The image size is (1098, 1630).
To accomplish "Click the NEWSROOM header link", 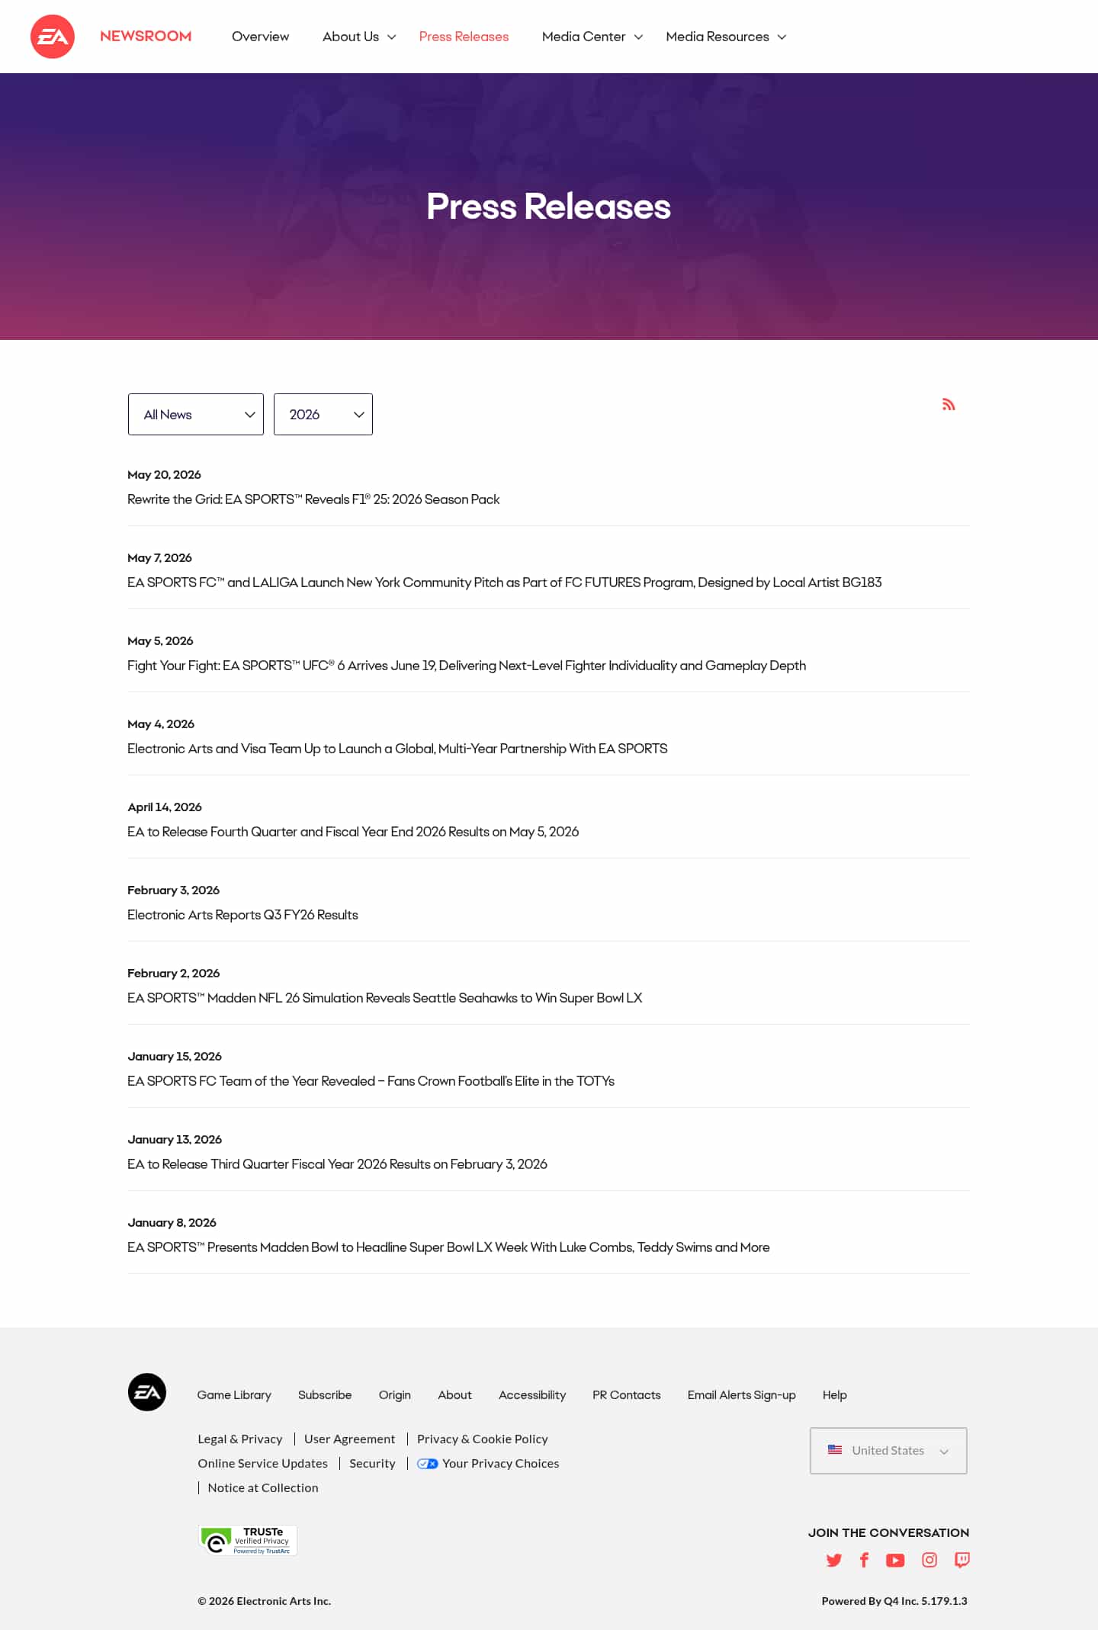I will coord(146,36).
